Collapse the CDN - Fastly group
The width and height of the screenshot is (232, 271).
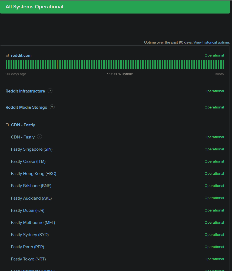tap(7, 125)
